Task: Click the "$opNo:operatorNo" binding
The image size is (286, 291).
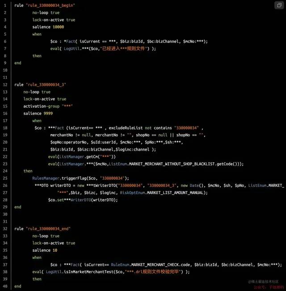Action: 68,142
